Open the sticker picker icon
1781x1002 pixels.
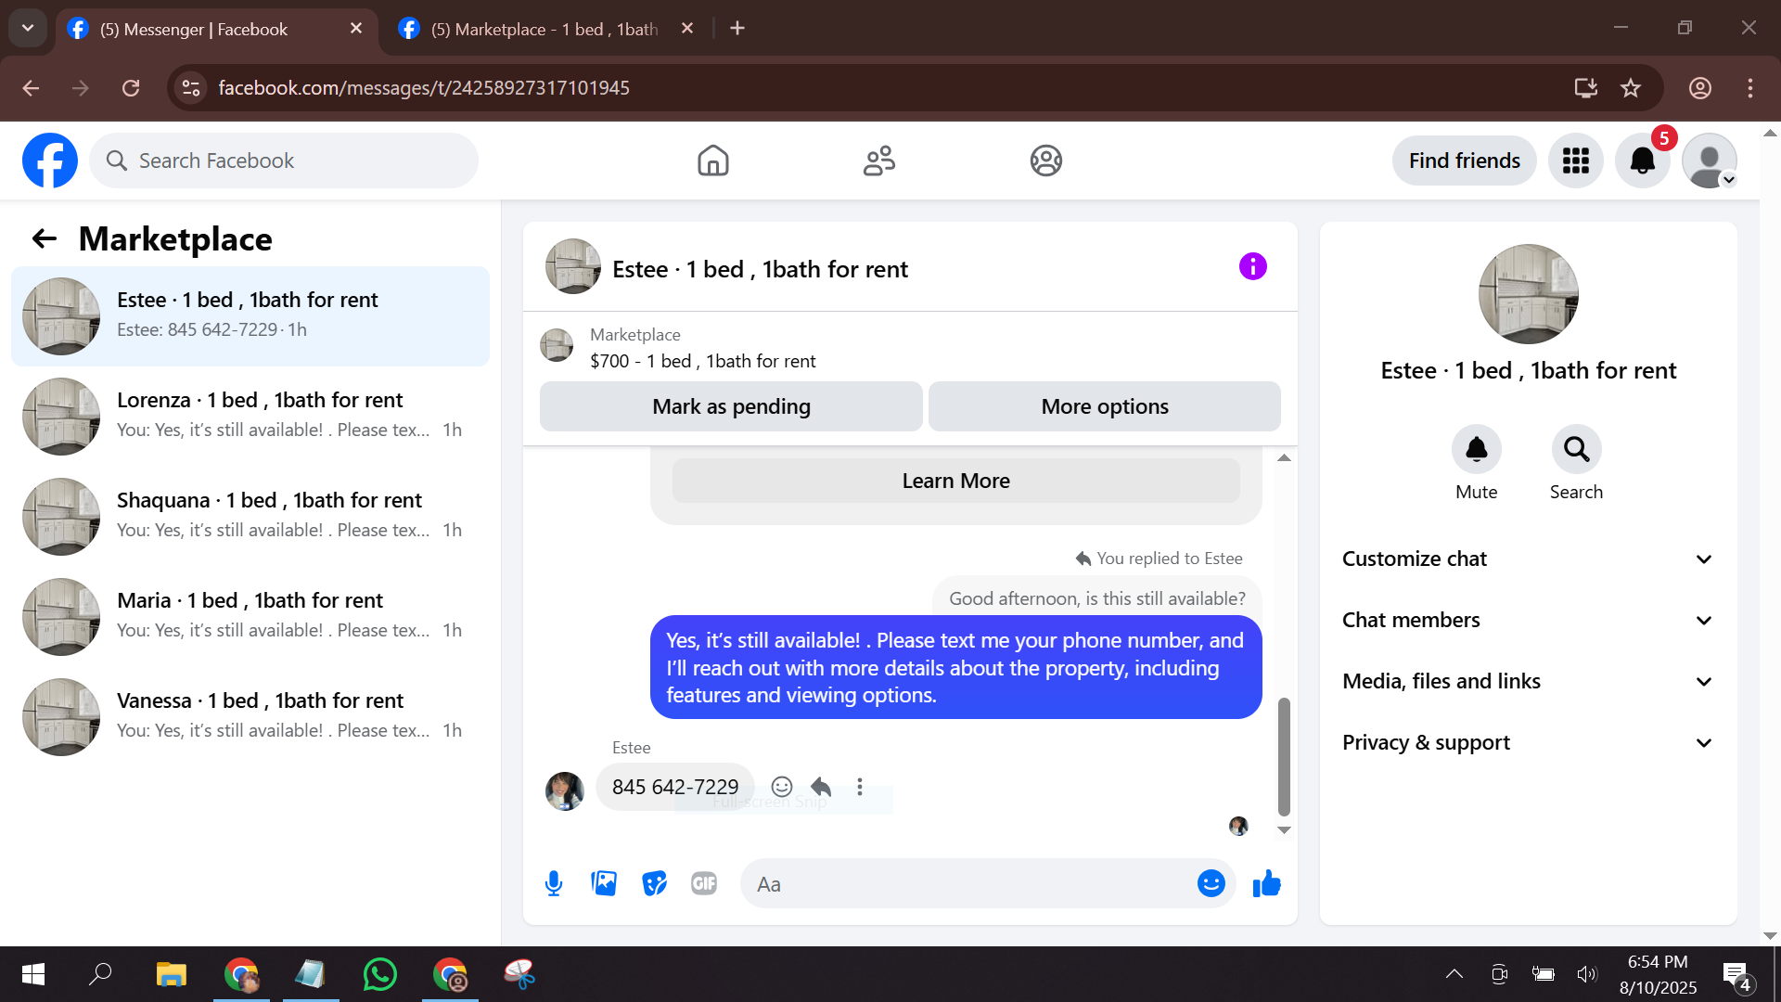654,883
